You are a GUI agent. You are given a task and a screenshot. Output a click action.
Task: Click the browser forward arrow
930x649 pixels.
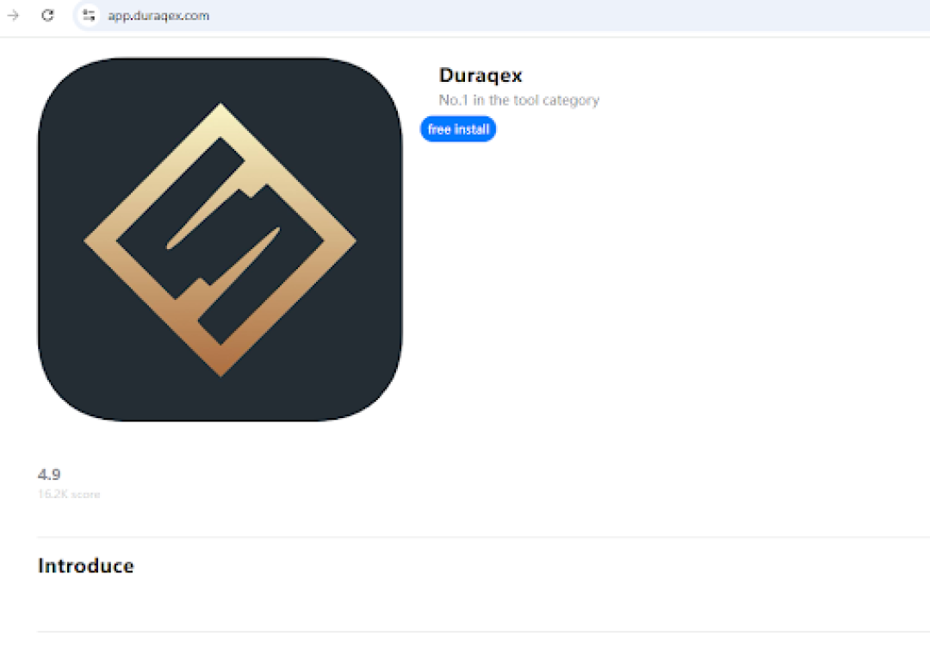[13, 16]
